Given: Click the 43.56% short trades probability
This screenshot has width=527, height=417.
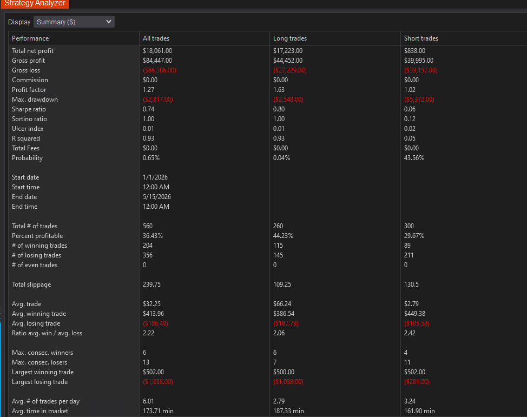Looking at the screenshot, I should tap(414, 158).
